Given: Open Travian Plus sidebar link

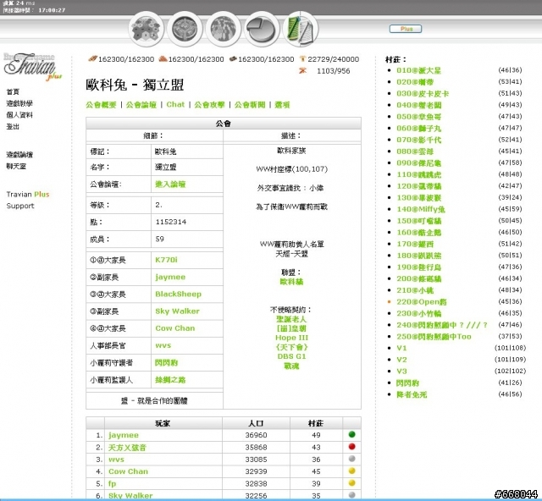Looking at the screenshot, I should point(28,194).
